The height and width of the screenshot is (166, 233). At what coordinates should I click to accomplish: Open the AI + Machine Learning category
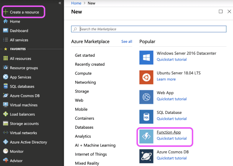(x=95, y=145)
